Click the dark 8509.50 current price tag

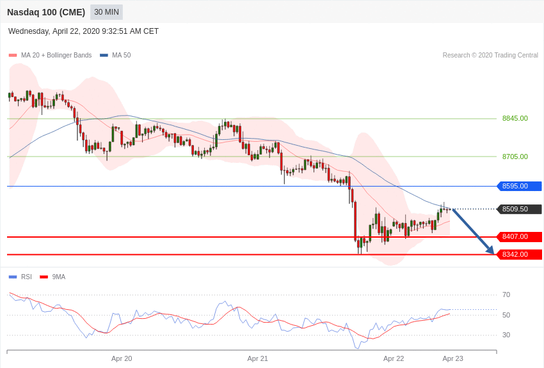pyautogui.click(x=519, y=209)
